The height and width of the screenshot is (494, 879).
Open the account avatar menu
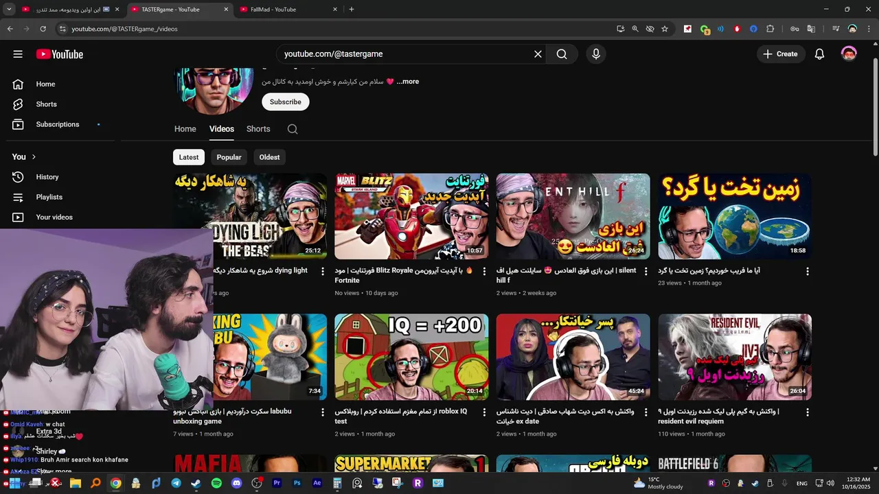point(849,54)
